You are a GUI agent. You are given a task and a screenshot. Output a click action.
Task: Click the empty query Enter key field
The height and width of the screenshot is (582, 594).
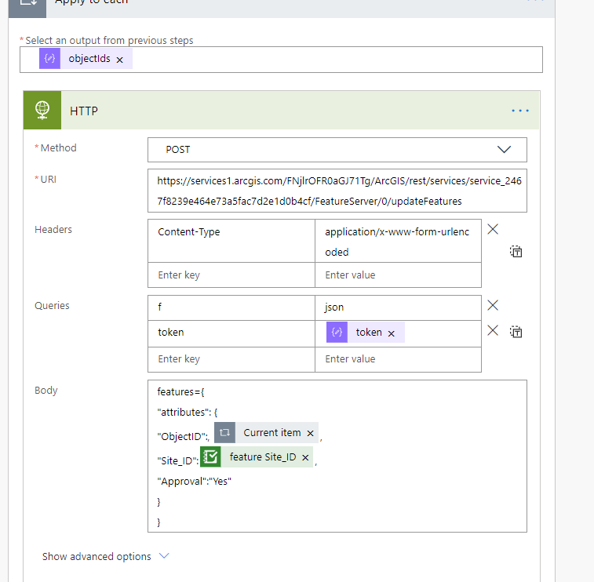(231, 359)
